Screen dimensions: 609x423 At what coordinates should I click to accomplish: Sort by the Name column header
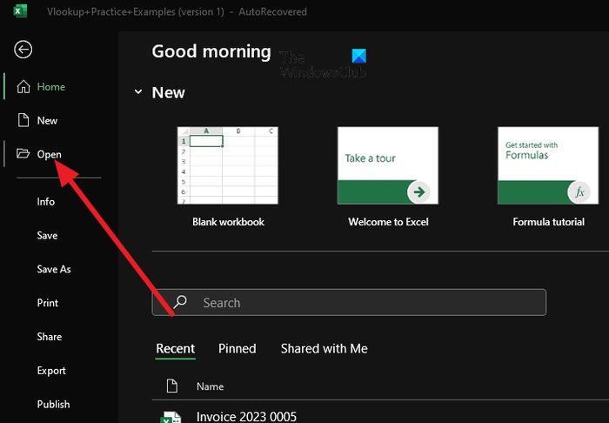[210, 386]
